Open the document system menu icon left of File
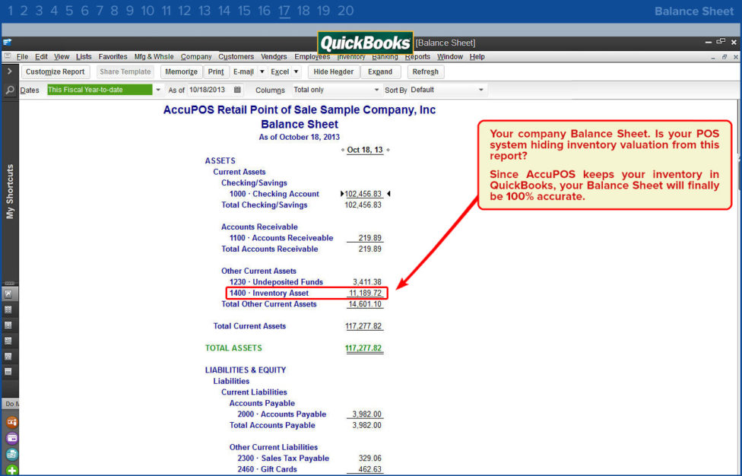 (x=8, y=56)
